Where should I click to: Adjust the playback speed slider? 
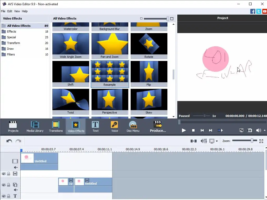204,116
